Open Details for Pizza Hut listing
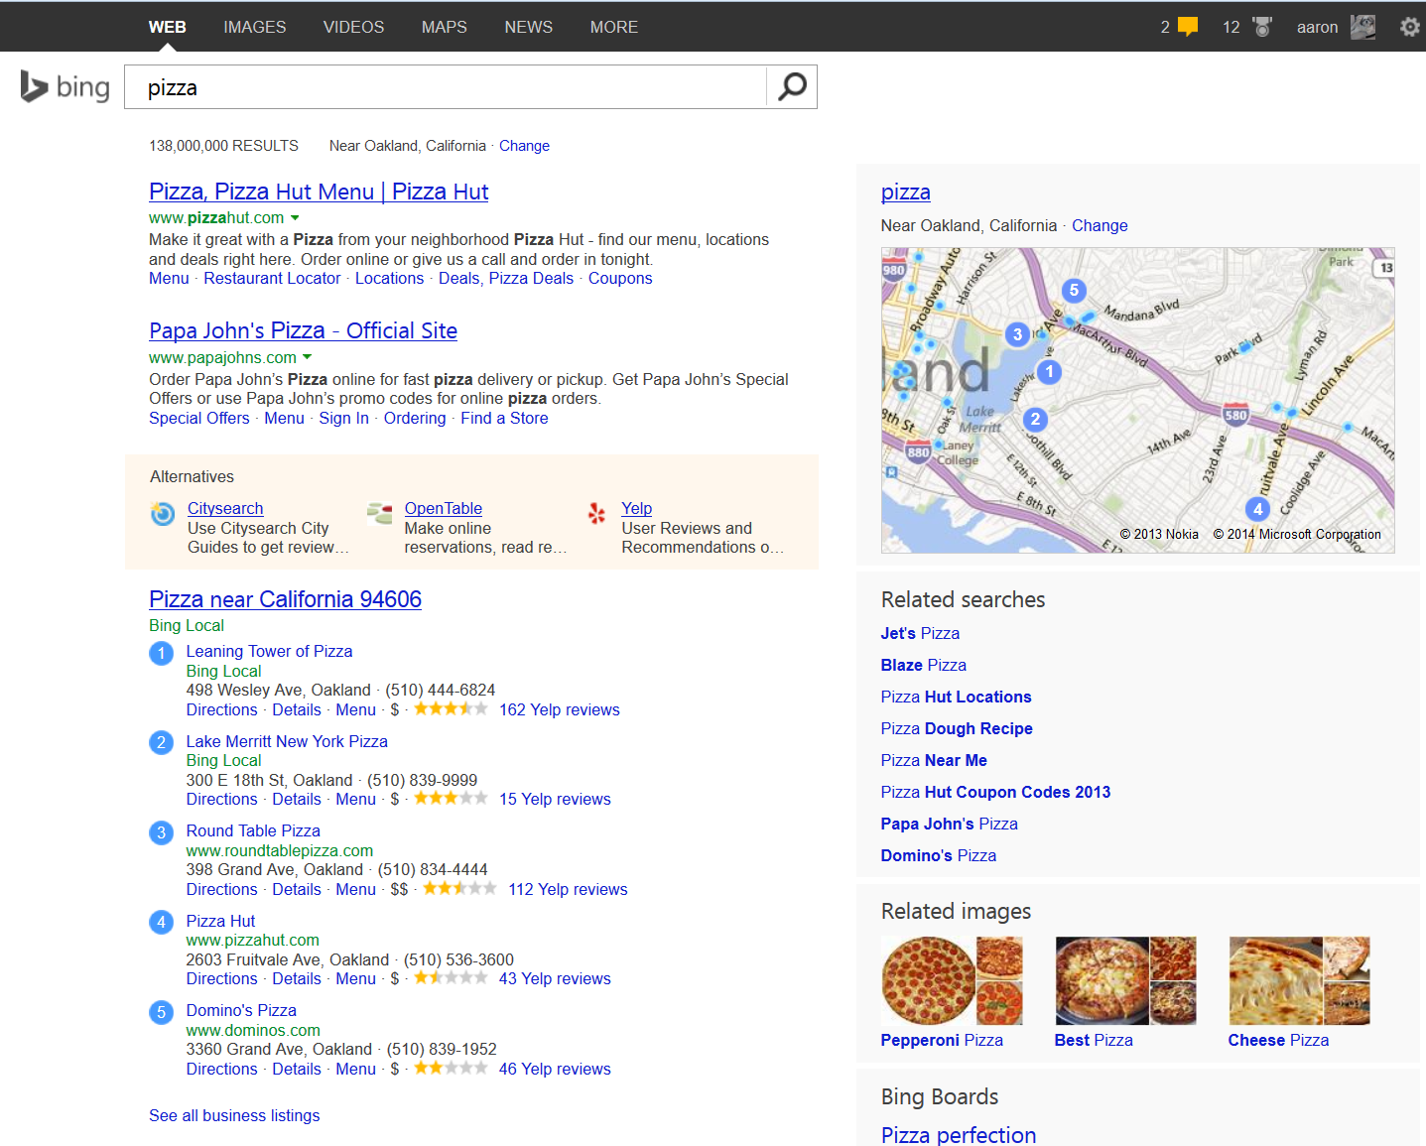 [x=297, y=979]
